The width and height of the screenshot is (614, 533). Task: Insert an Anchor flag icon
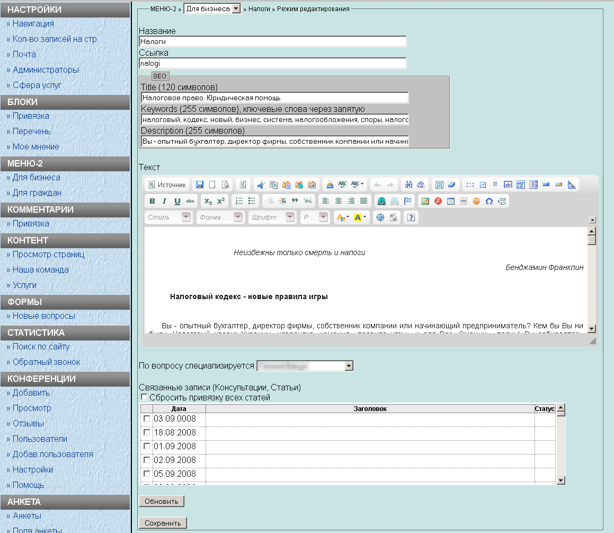(x=407, y=201)
